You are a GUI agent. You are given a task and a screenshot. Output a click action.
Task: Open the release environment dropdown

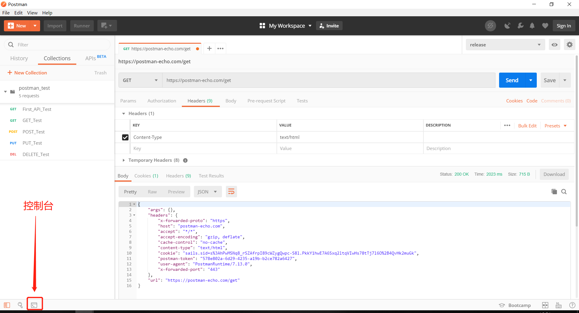click(505, 45)
